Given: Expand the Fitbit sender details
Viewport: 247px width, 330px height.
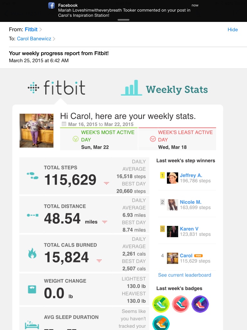Looking at the screenshot, I should pyautogui.click(x=33, y=30).
